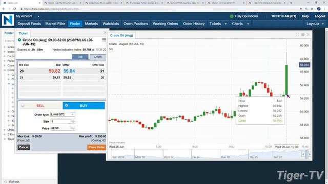Open the browser three-dot menu

(x=324, y=9)
